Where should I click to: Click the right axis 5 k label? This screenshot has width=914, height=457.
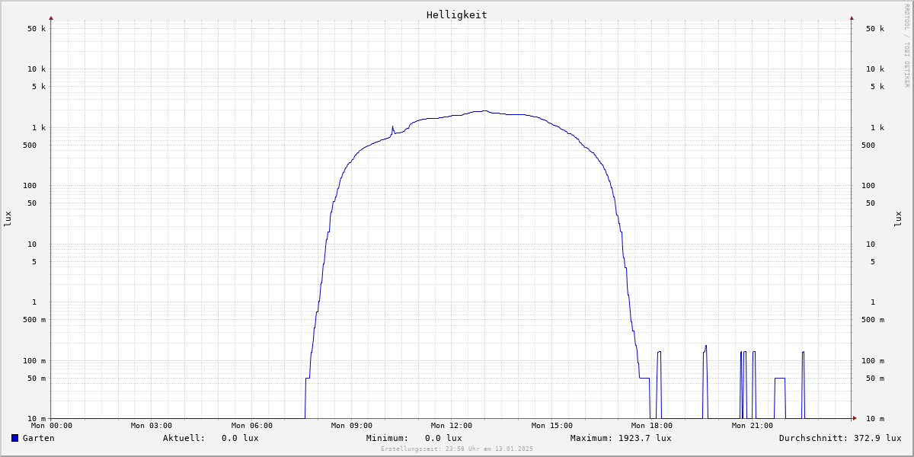coord(877,87)
